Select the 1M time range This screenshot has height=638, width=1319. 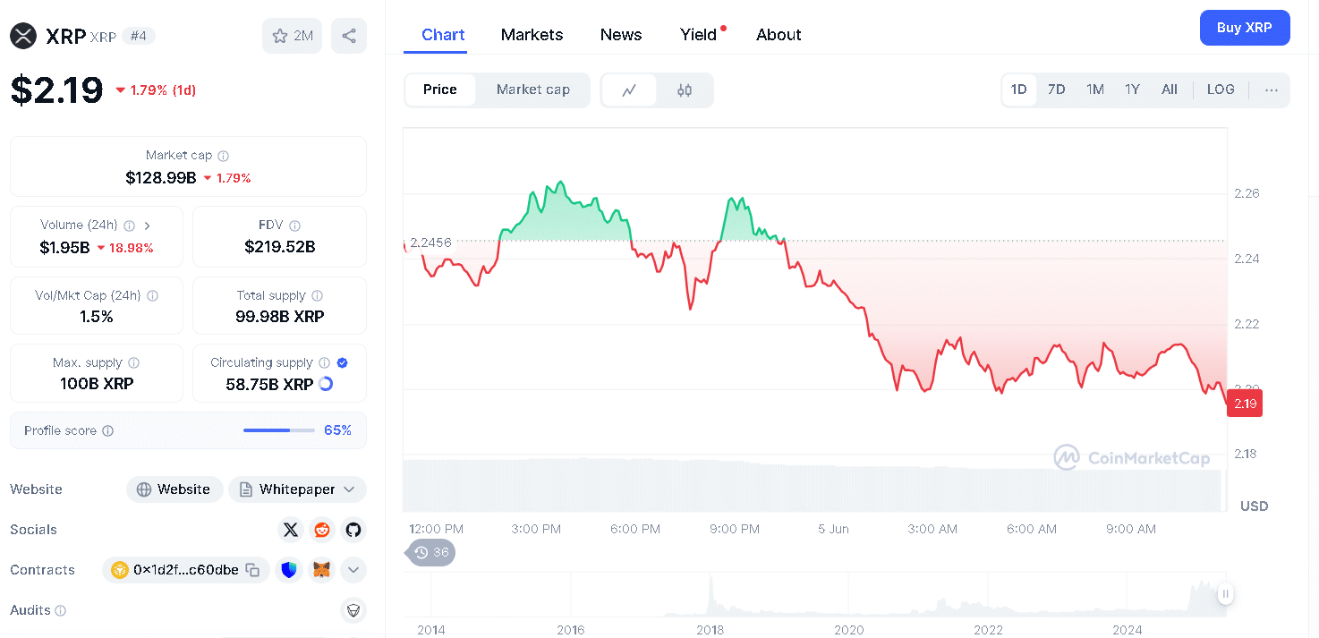(x=1095, y=90)
